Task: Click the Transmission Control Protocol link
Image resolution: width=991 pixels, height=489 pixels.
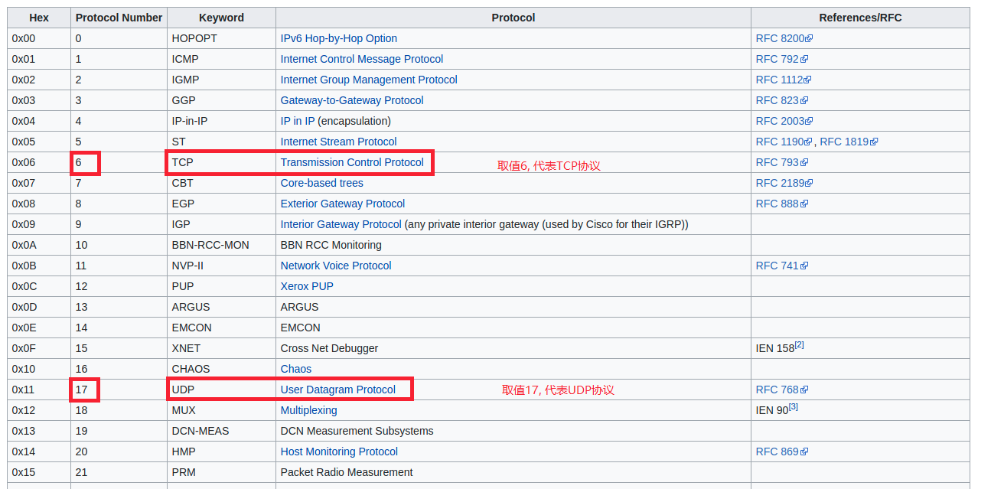Action: click(x=352, y=162)
